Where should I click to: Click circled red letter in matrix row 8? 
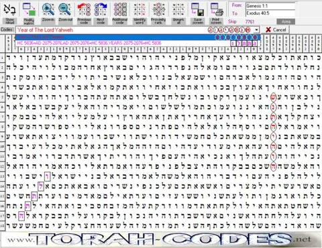pos(273,127)
